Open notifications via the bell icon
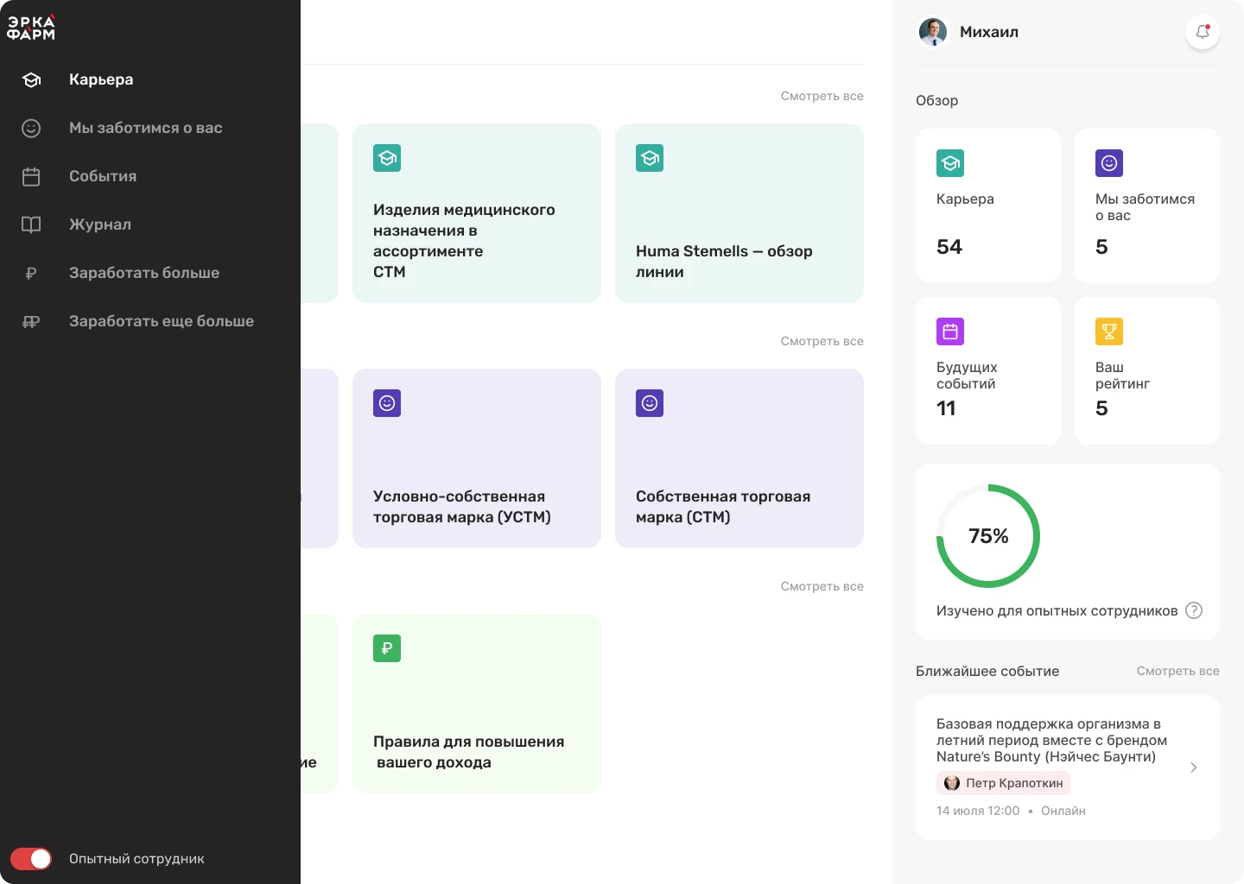 click(x=1203, y=32)
